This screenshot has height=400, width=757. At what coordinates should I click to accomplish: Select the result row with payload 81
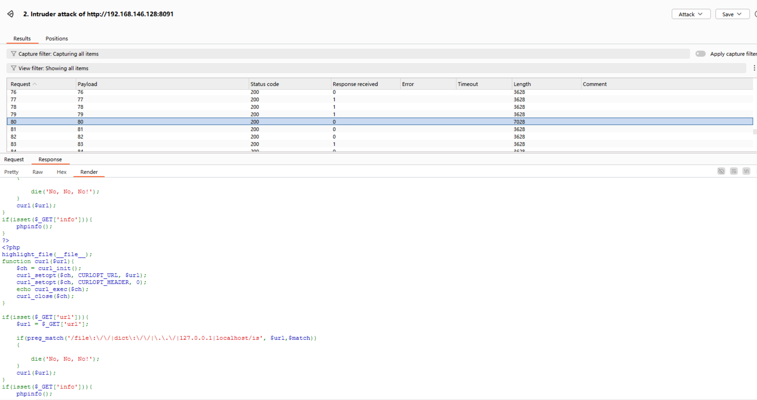80,129
